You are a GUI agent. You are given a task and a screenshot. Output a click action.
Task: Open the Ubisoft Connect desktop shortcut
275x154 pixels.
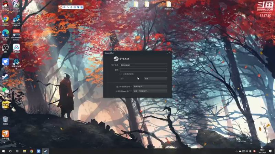click(x=16, y=5)
